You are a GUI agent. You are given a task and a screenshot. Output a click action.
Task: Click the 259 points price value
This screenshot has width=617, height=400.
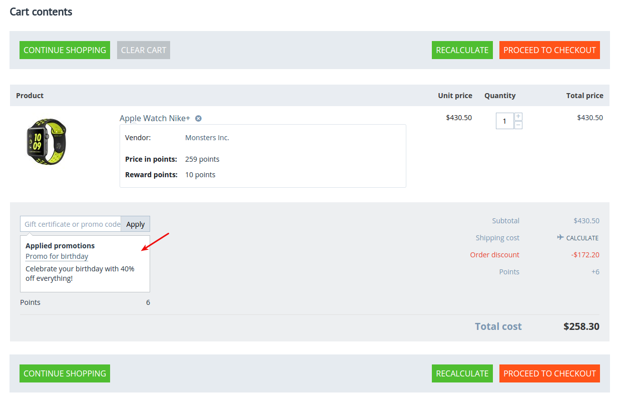[x=202, y=159]
